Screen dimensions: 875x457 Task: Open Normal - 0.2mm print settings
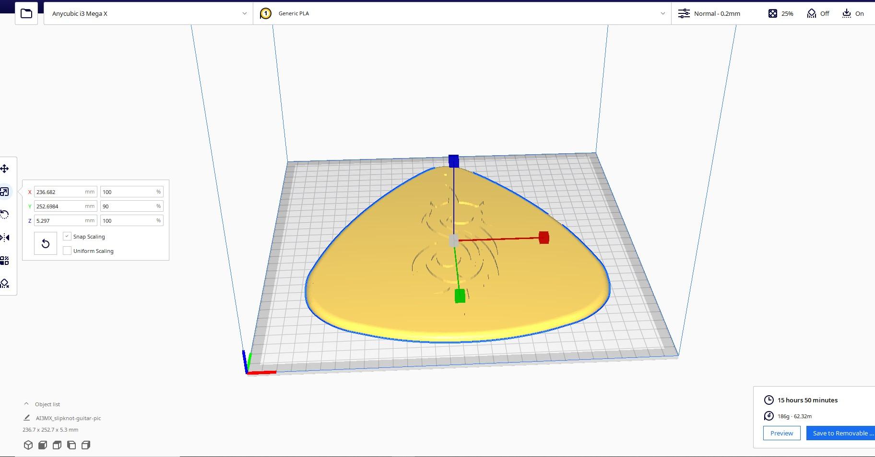[x=709, y=13]
